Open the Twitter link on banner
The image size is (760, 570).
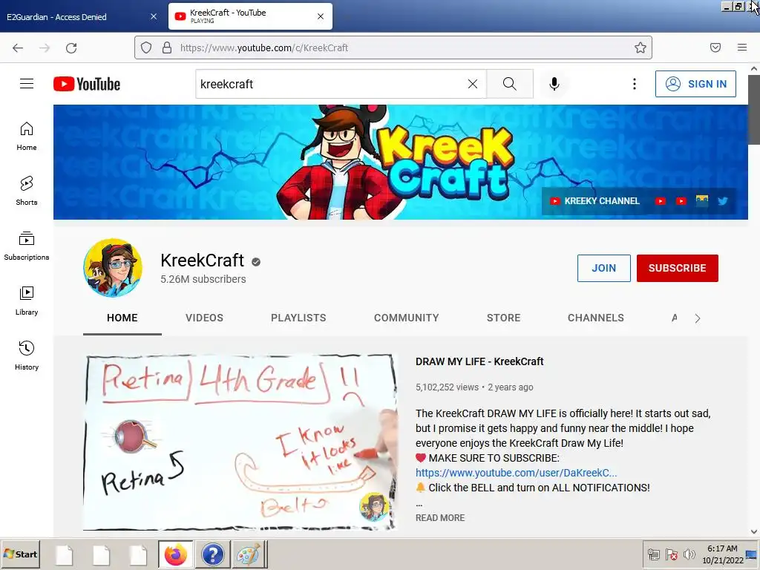coord(723,201)
